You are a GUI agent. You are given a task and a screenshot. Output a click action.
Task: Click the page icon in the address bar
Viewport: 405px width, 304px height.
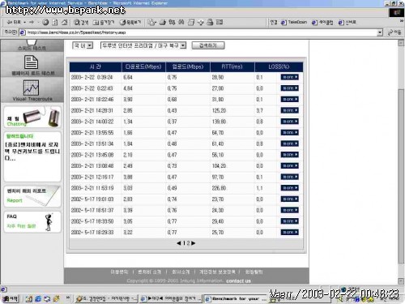[x=23, y=32]
